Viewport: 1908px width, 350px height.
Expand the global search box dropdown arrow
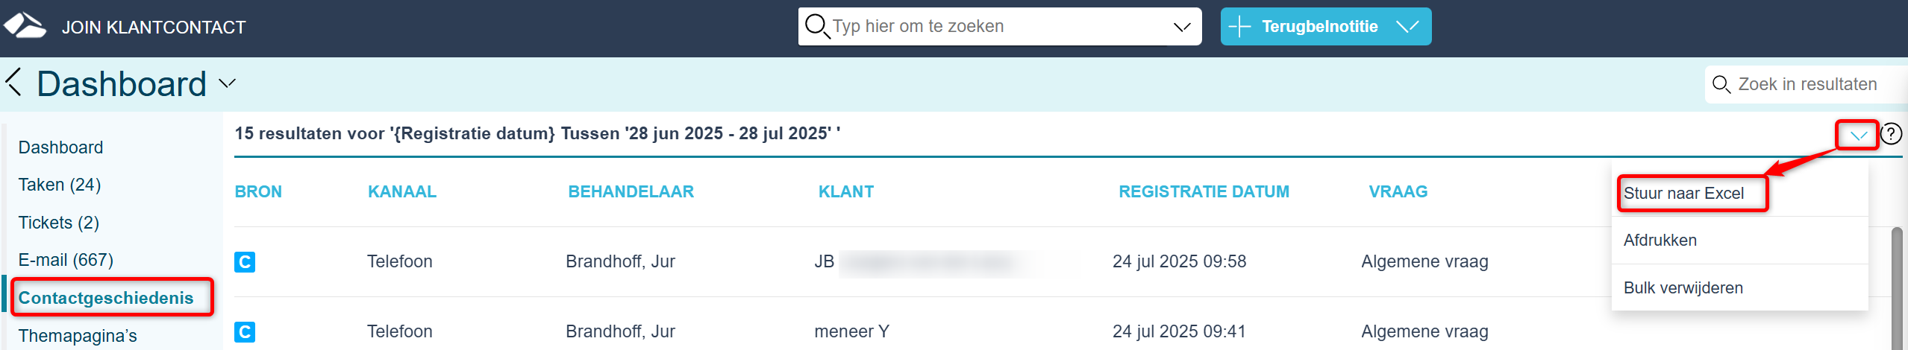1182,27
